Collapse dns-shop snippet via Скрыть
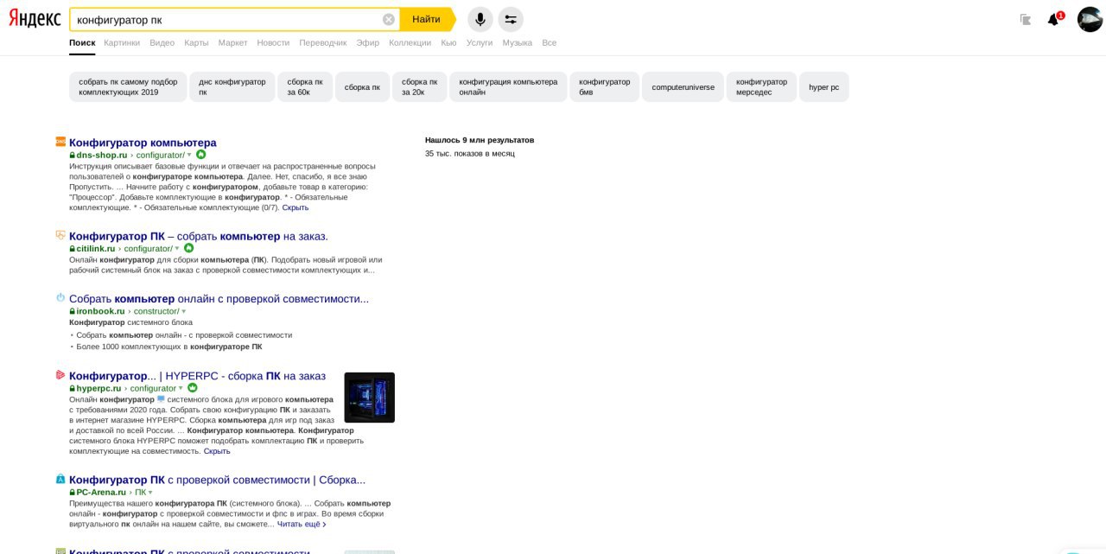This screenshot has height=554, width=1106. click(296, 207)
